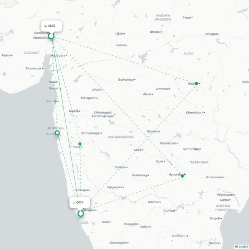The width and height of the screenshot is (249, 249).
Task: Open the GOX label popup
Action: tap(80, 203)
